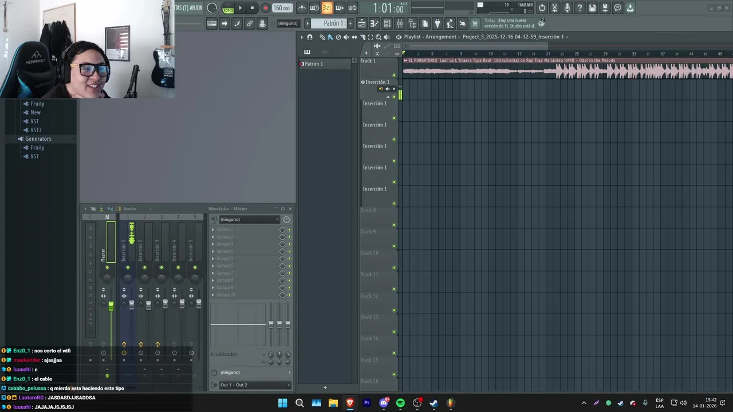733x412 pixels.
Task: Toggle the loop recording icon
Action: point(352,8)
